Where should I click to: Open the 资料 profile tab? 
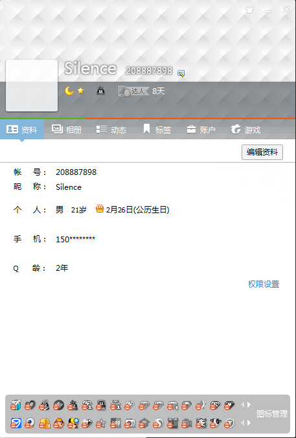(x=22, y=130)
